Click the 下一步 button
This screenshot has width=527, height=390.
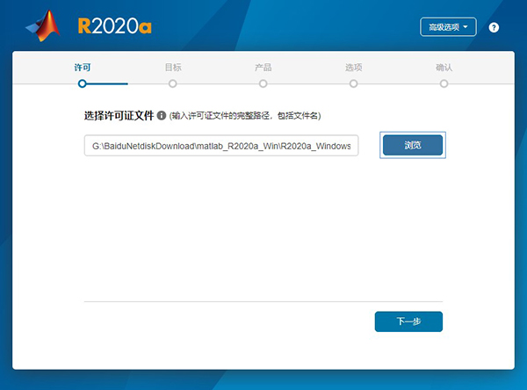point(408,321)
